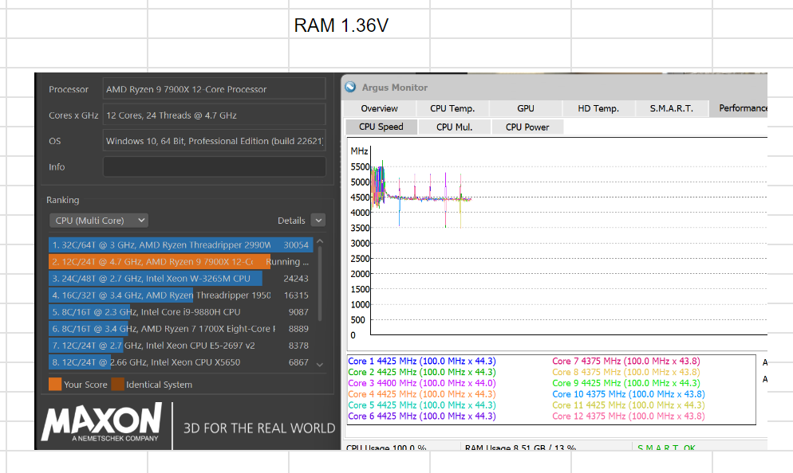This screenshot has width=793, height=473.
Task: Click the Core 2 4425 MHz legend entry
Action: [x=422, y=372]
